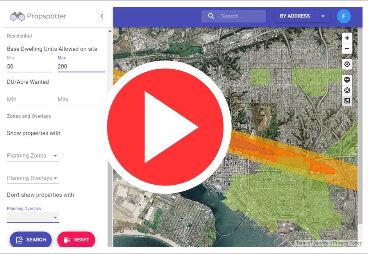Viewport: 368px width, 254px height.
Task: Edit the Base Dwelling Units Max field
Action: click(81, 67)
